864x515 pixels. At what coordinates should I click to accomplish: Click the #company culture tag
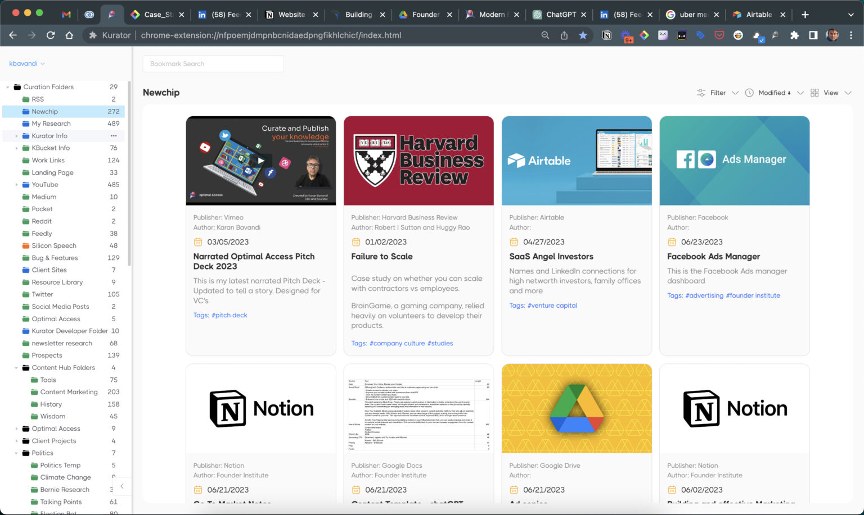397,343
